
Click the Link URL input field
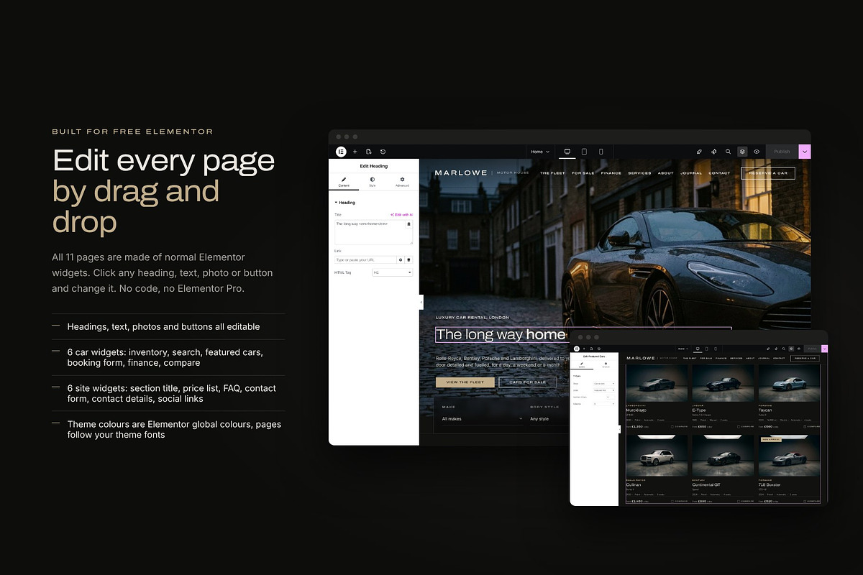click(365, 259)
